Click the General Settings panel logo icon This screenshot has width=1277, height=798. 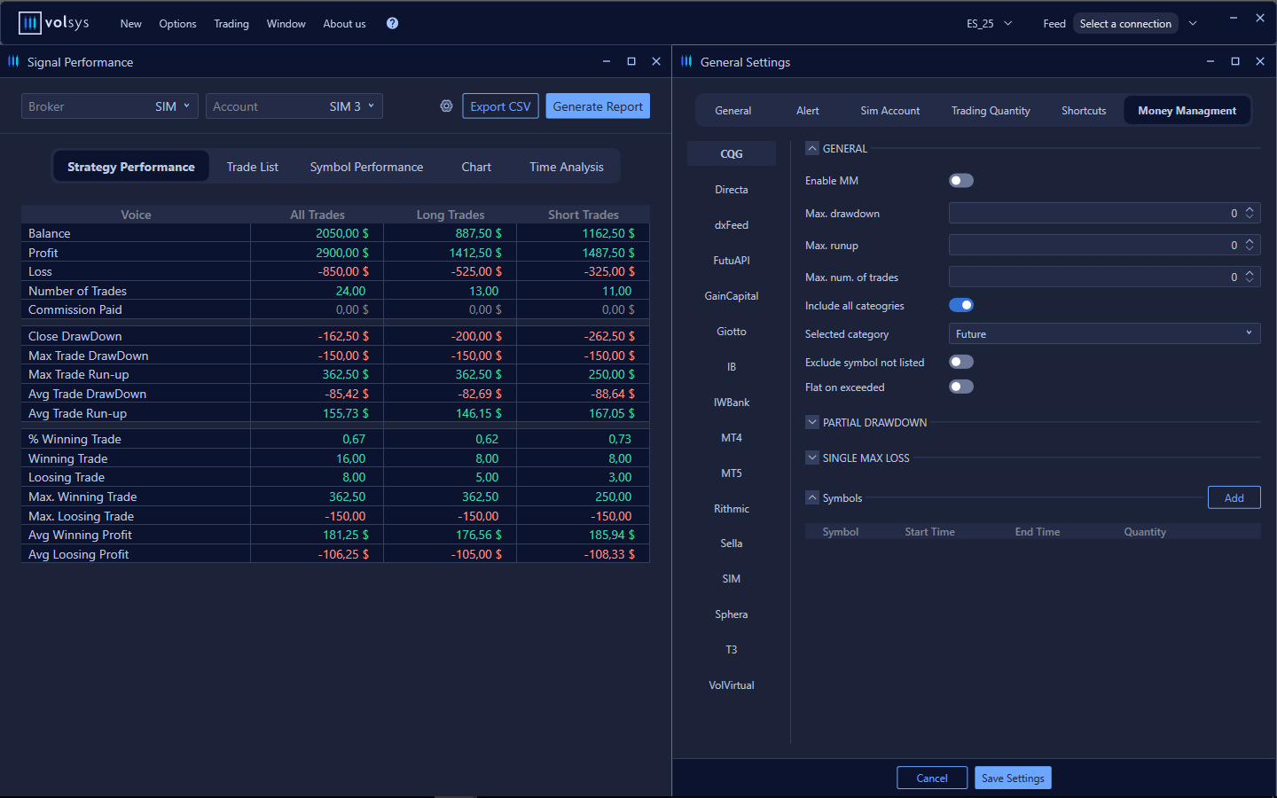pyautogui.click(x=686, y=62)
